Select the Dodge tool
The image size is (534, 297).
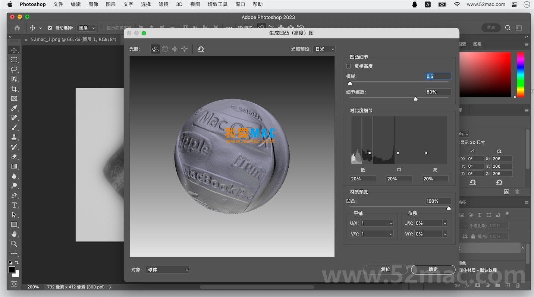14,186
